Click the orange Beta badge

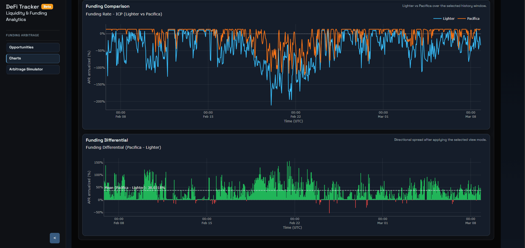click(x=47, y=6)
